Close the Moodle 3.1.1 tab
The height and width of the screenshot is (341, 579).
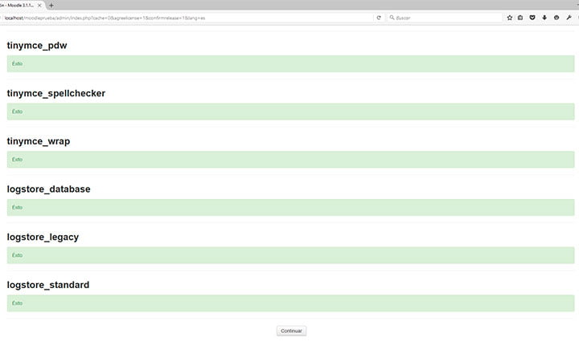pyautogui.click(x=40, y=5)
